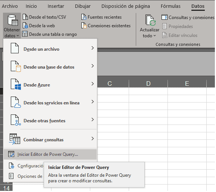Viewport: 216px width, 192px height.
Task: Click the Obtener datos database icon
Action: point(13,20)
